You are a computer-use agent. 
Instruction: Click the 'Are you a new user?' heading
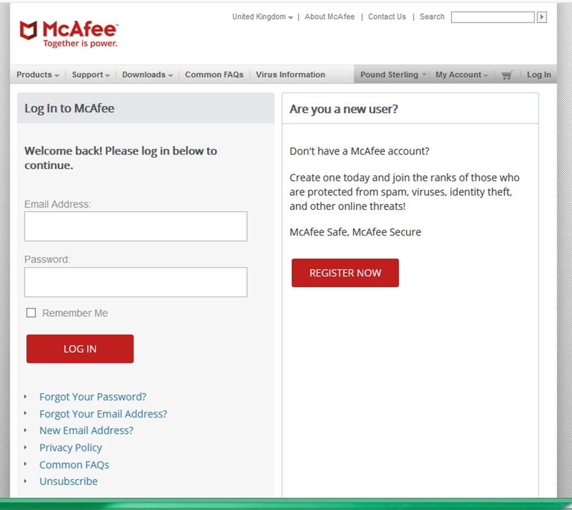344,109
